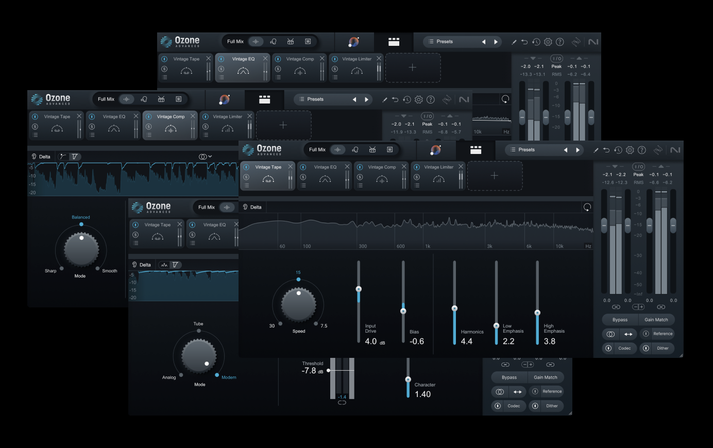Previous preset arrow in front window
This screenshot has height=448, width=713.
pyautogui.click(x=565, y=150)
